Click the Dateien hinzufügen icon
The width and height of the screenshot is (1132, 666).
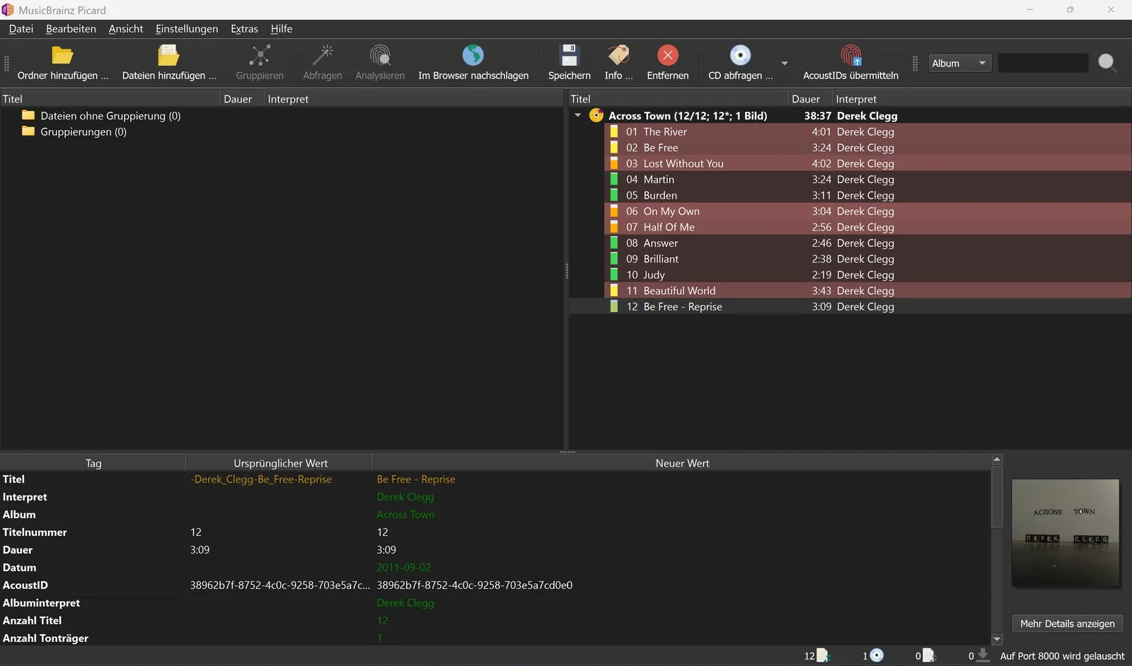168,55
